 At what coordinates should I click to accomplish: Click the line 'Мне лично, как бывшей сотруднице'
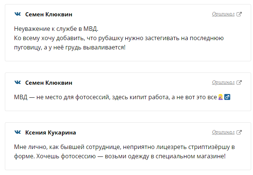pos(124,147)
